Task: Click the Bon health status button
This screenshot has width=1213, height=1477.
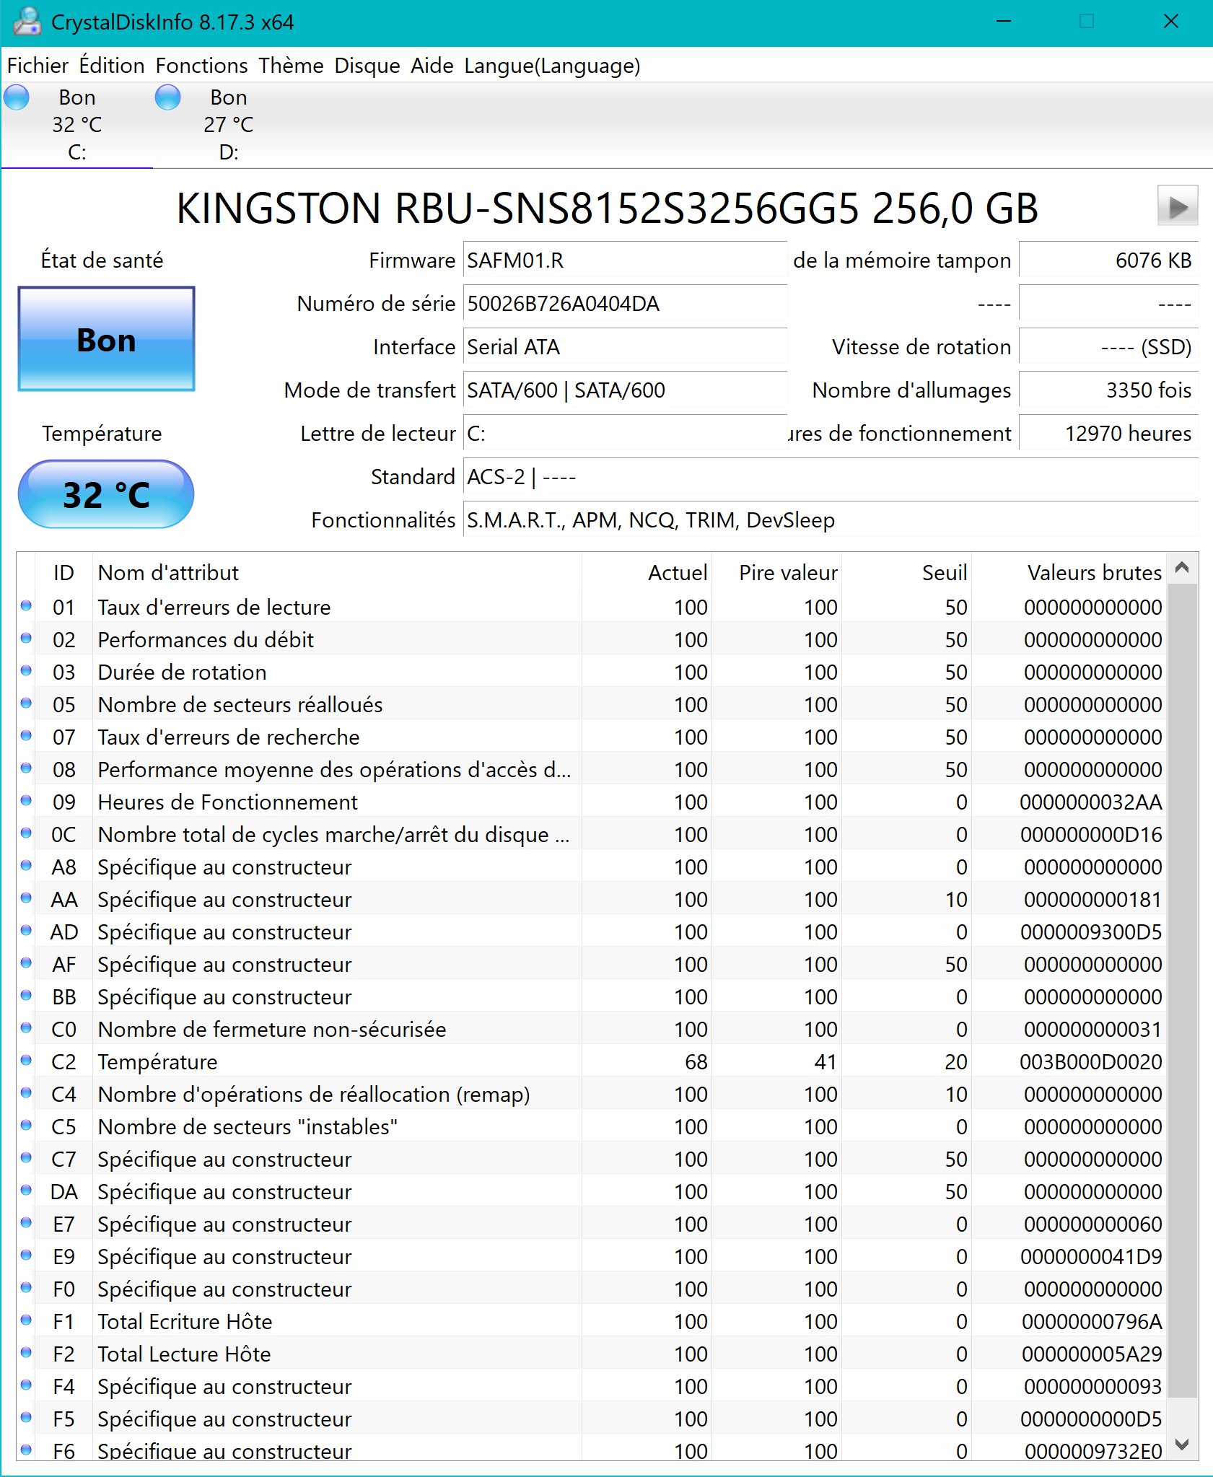Action: [107, 340]
